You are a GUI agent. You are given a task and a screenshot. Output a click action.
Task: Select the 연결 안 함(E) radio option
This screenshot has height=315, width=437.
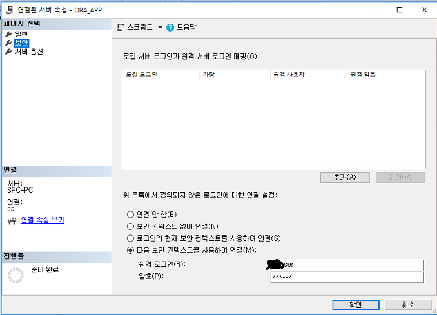[130, 215]
